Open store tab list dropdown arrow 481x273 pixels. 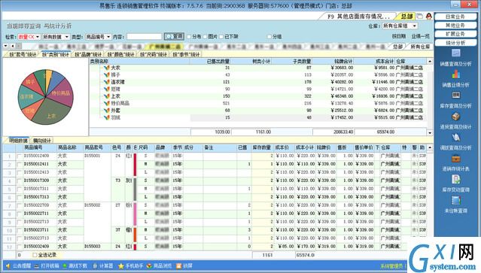click(x=5, y=46)
